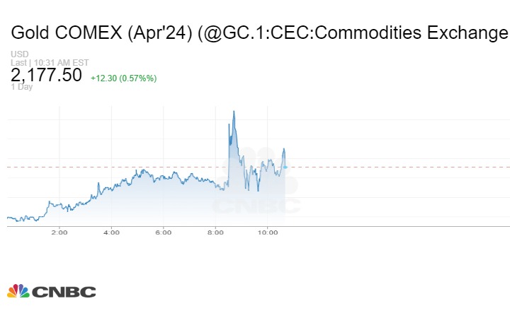510x318 pixels.
Task: Click the green +12.30 change value
Action: (103, 78)
